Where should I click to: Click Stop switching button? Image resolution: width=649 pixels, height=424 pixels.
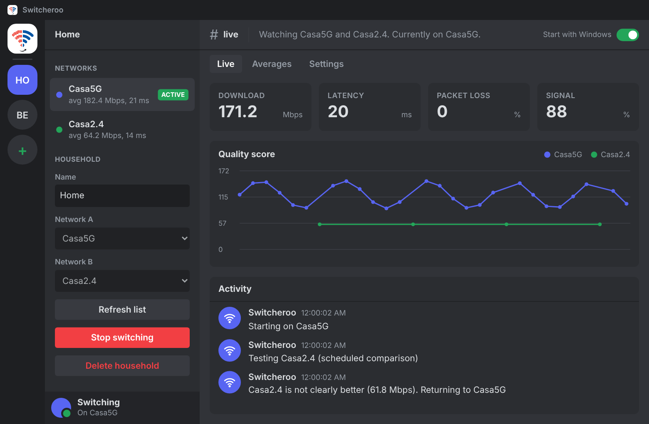click(122, 338)
